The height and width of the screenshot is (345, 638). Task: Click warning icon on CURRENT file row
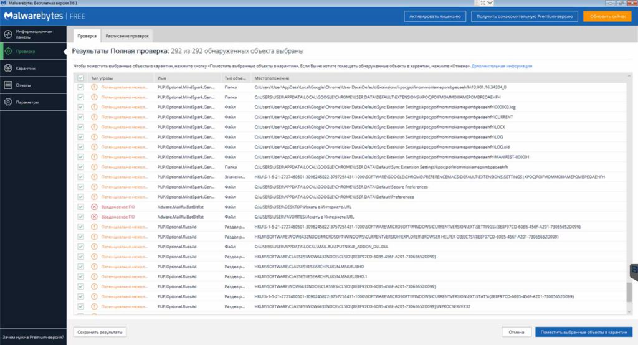[94, 117]
